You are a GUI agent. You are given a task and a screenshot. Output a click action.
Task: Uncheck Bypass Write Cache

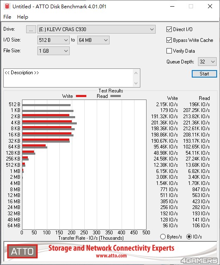(169, 40)
